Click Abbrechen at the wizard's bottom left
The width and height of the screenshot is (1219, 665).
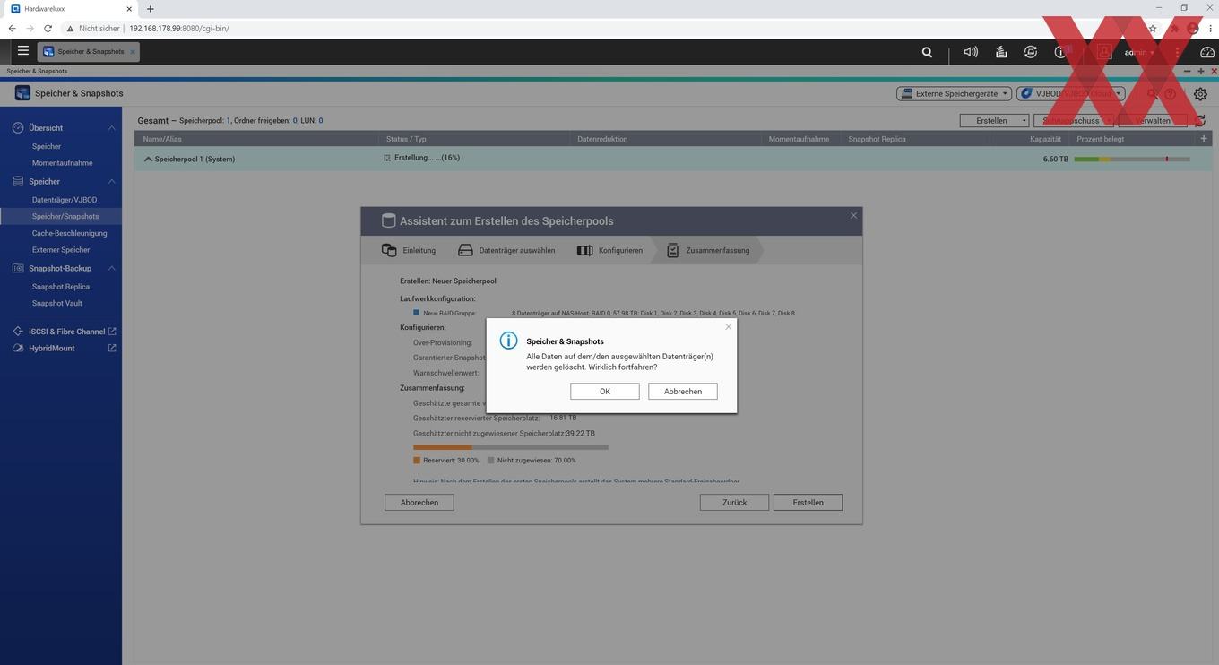419,503
